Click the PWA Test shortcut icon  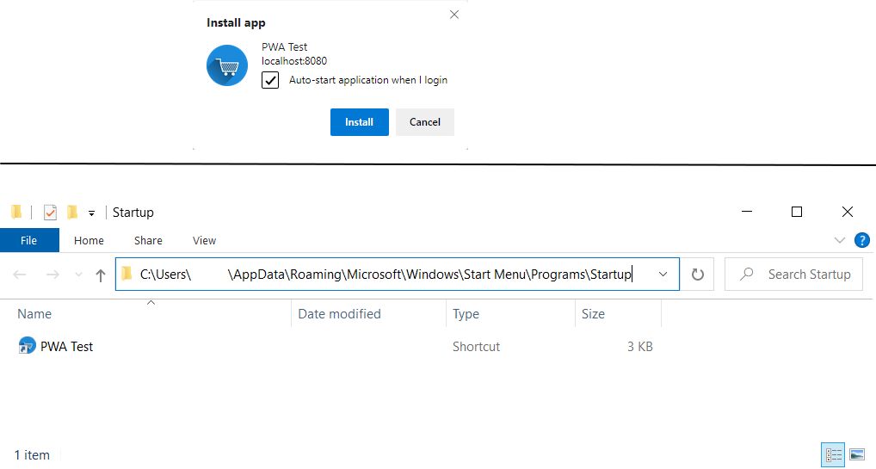coord(27,346)
